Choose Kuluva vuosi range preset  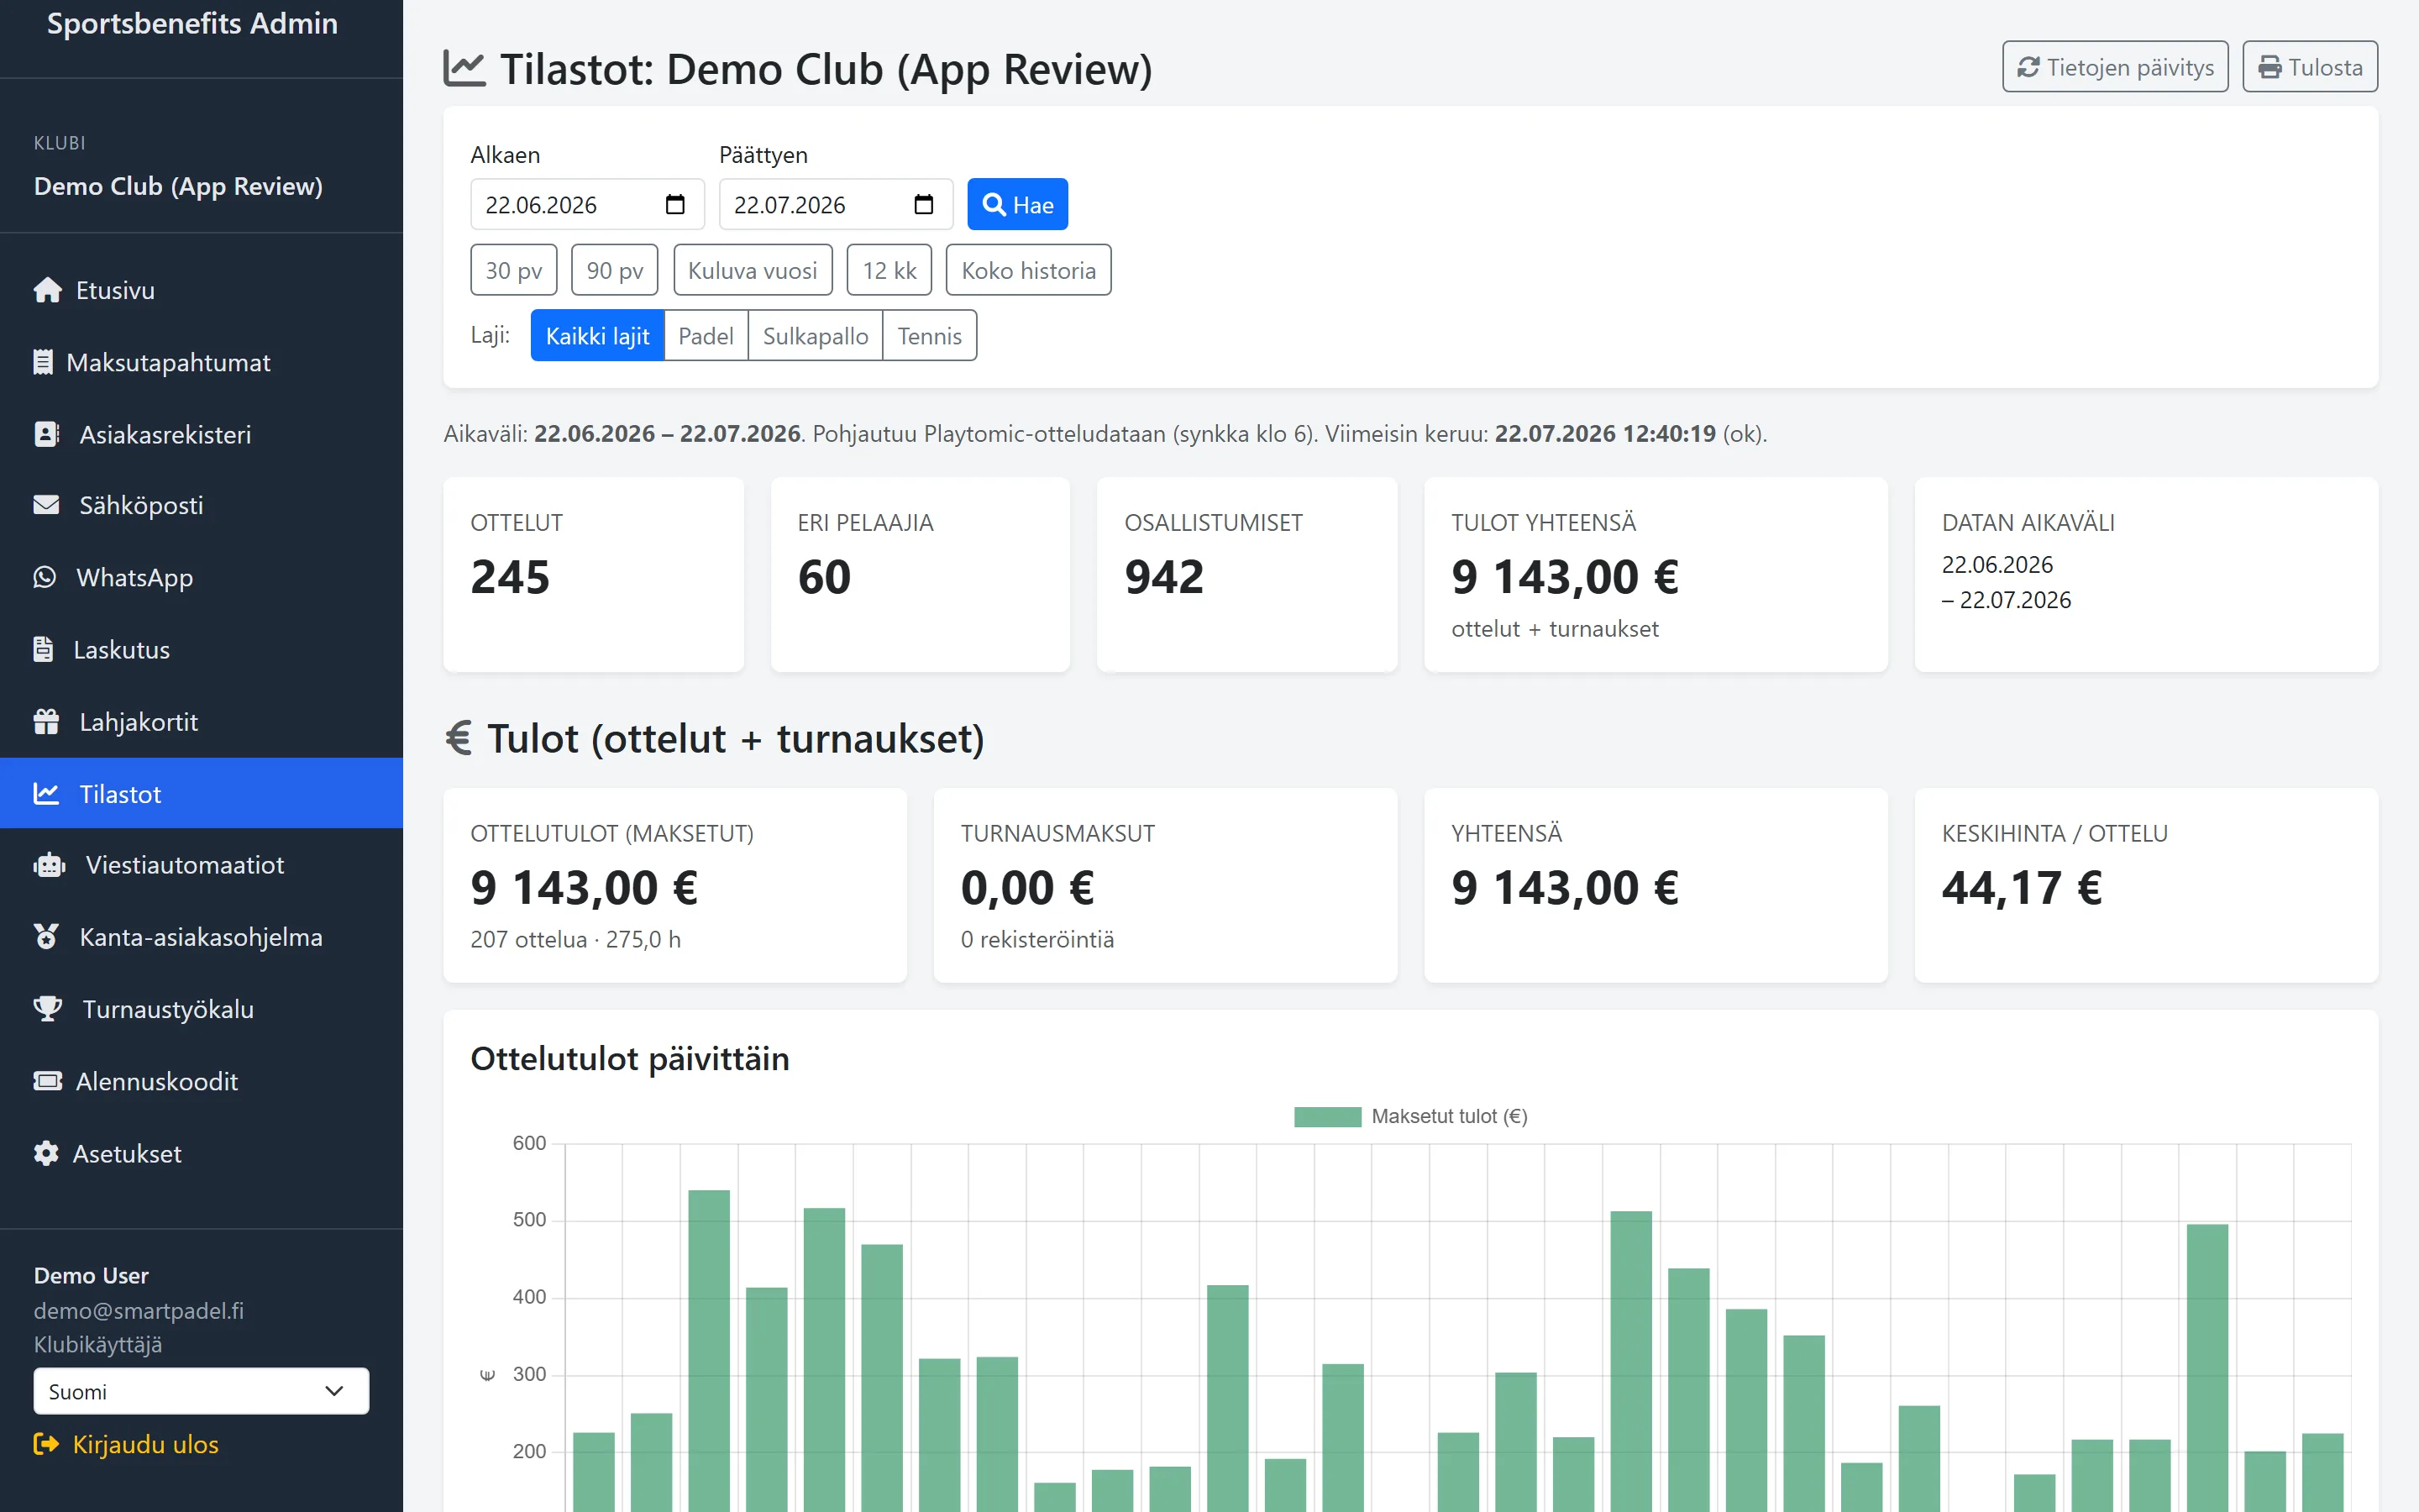pos(753,270)
